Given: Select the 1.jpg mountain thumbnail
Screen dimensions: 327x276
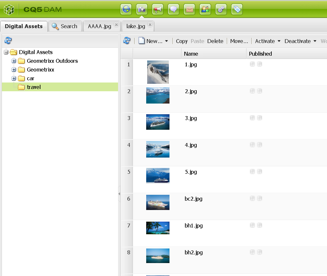Looking at the screenshot, I should click(158, 72).
